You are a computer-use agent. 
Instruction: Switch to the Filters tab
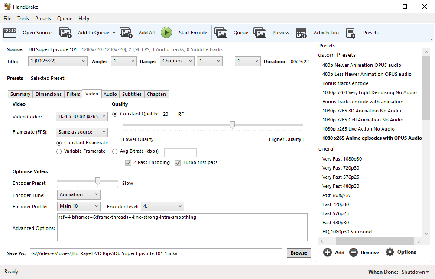[x=73, y=94]
